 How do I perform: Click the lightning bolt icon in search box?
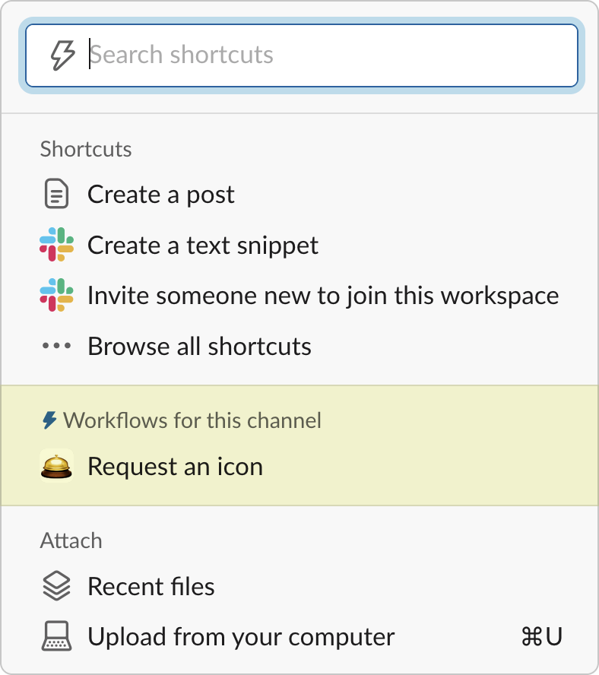(63, 55)
